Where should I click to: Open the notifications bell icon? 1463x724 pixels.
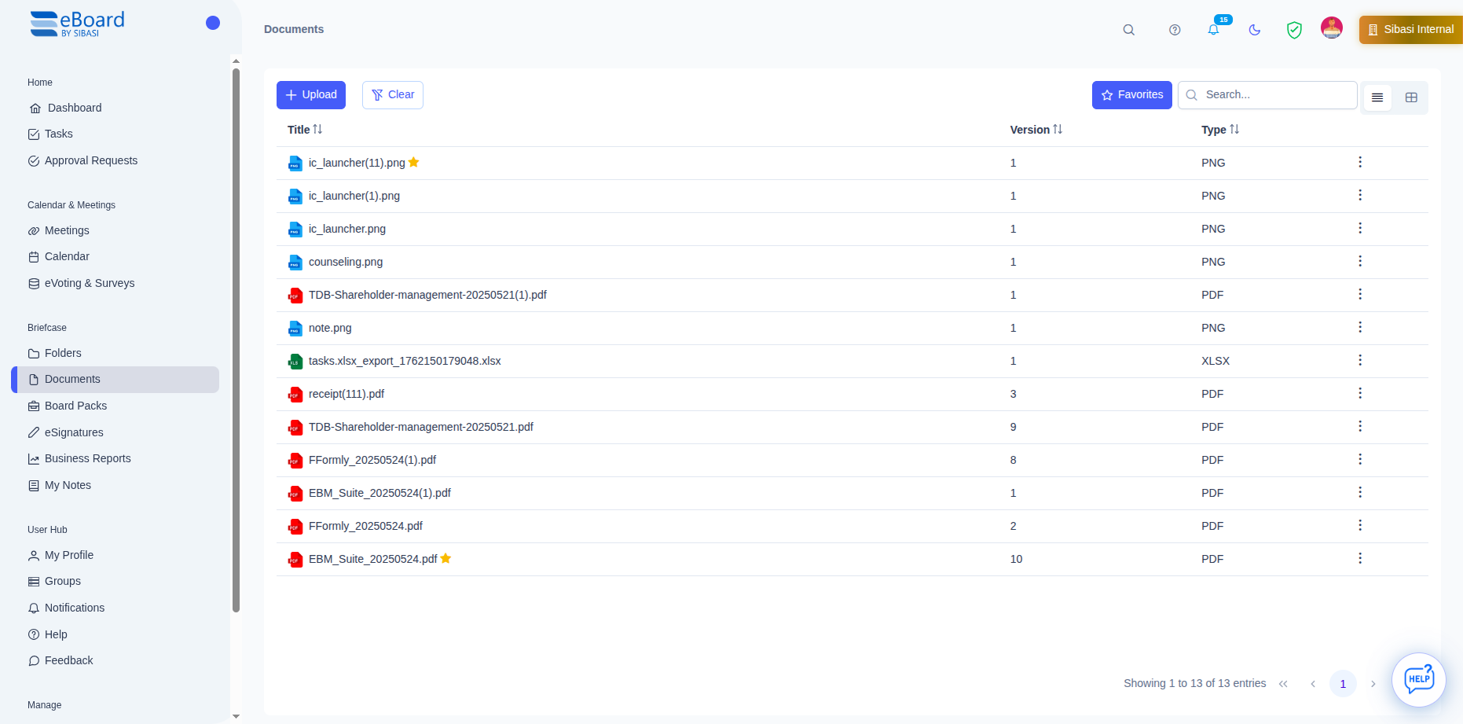coord(1214,30)
